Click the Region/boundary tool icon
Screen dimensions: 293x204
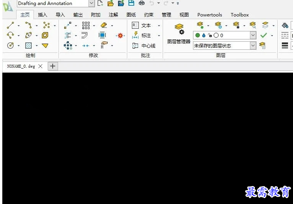45,35
